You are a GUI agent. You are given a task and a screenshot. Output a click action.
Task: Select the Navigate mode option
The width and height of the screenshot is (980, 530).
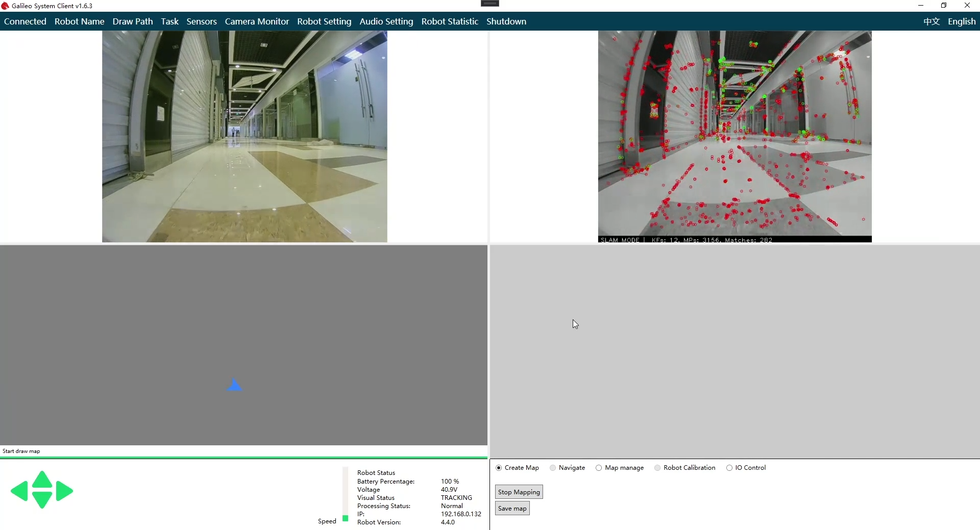[553, 468]
